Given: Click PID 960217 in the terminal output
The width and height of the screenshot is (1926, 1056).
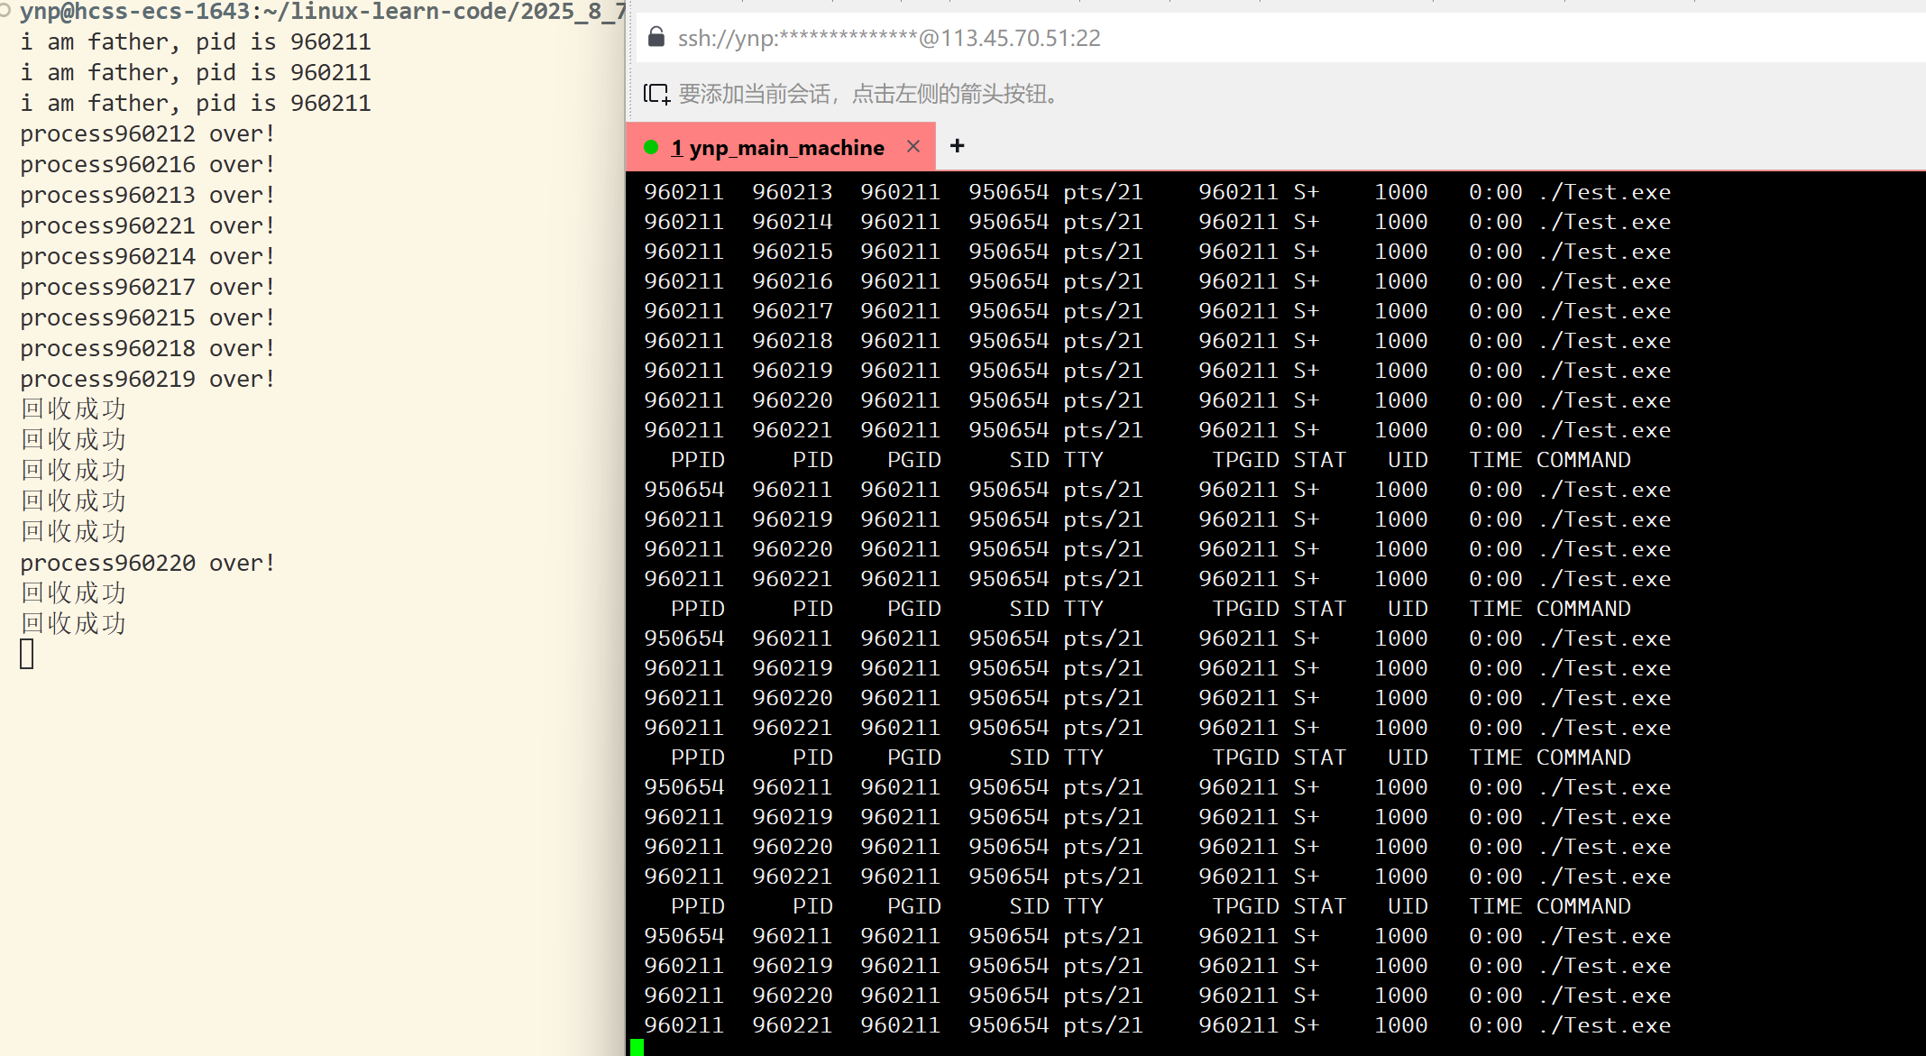Looking at the screenshot, I should [793, 311].
